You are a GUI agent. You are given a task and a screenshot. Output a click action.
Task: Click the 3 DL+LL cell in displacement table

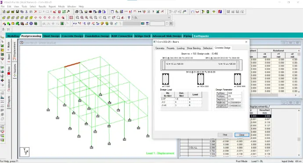195,148
